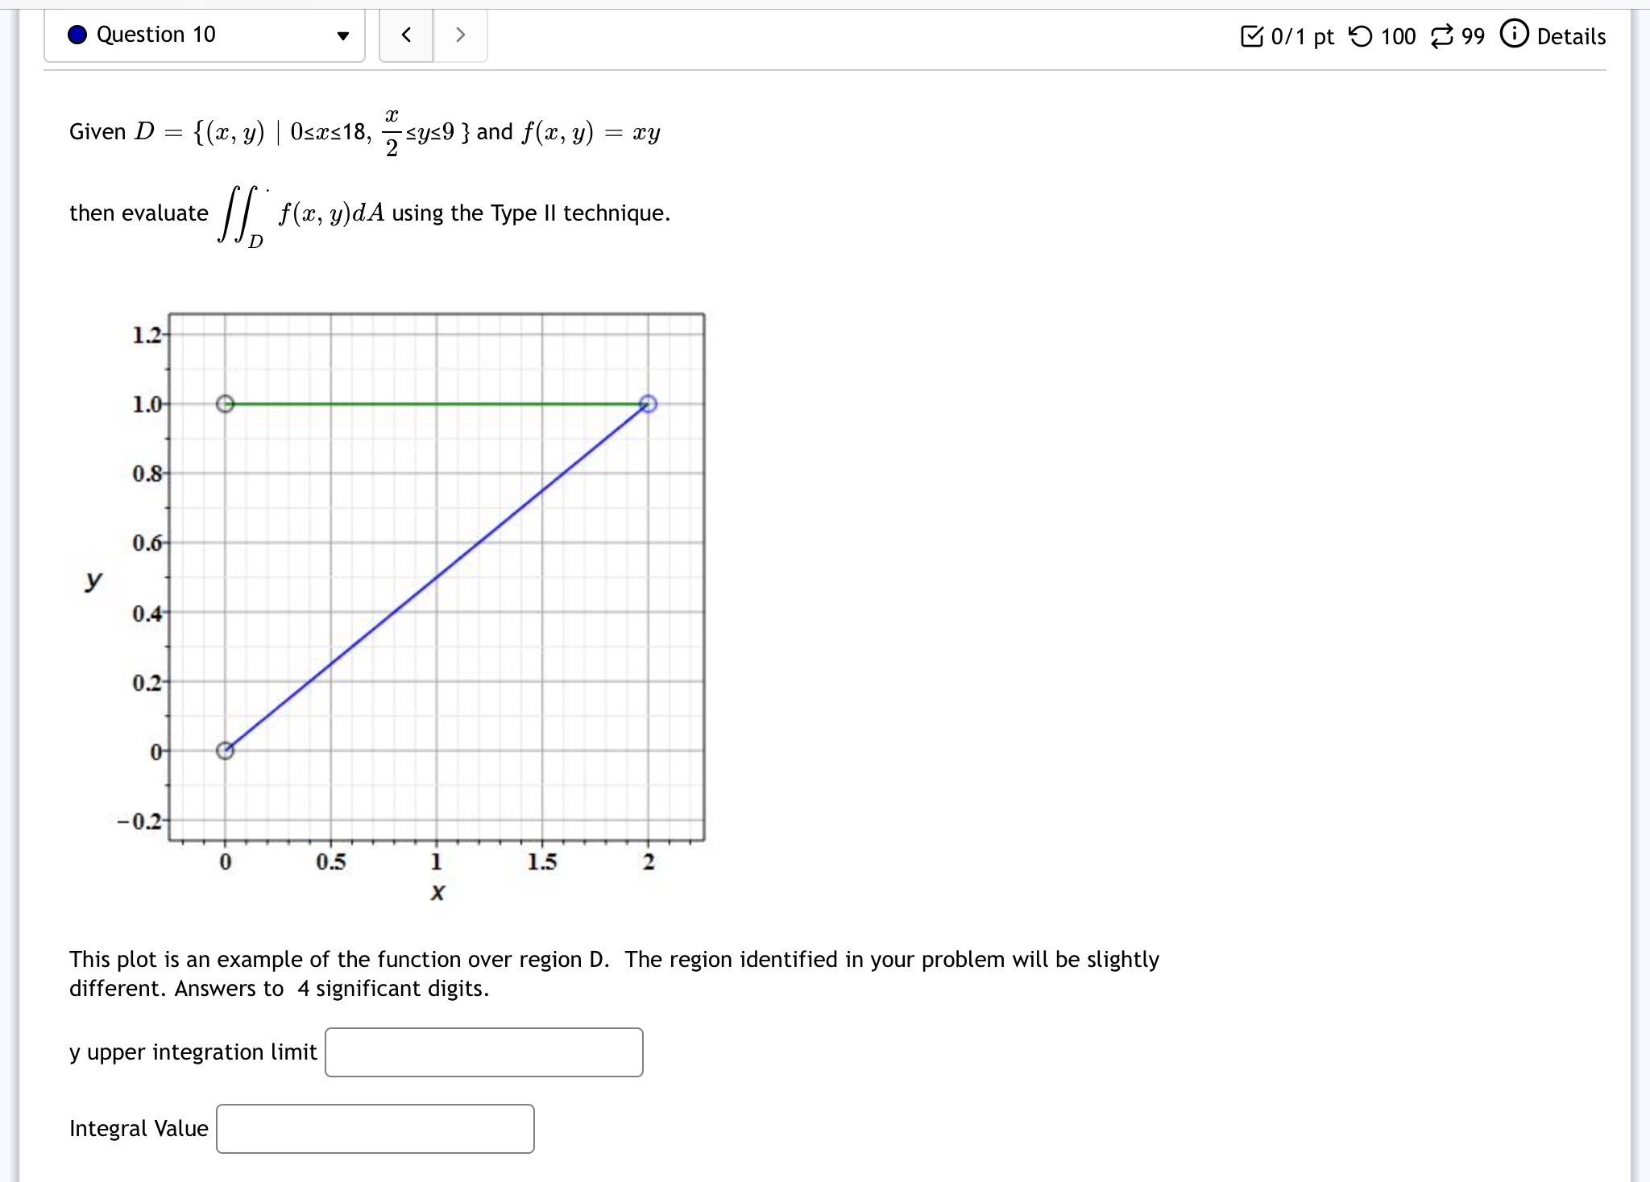Click the 100 attempts counter text
Viewport: 1650px width, 1182px height.
1399,36
